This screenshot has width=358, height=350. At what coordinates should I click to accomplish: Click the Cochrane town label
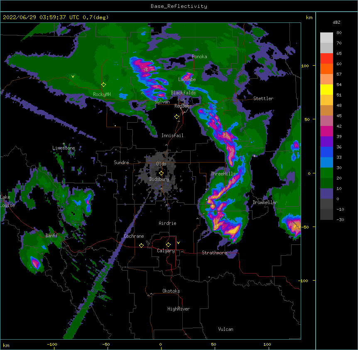pyautogui.click(x=134, y=236)
